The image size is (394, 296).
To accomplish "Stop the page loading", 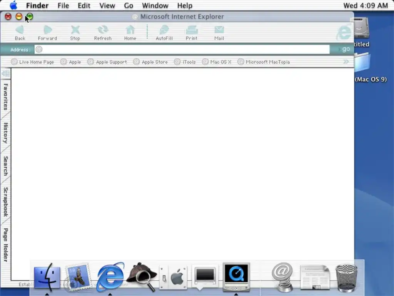I will point(75,32).
